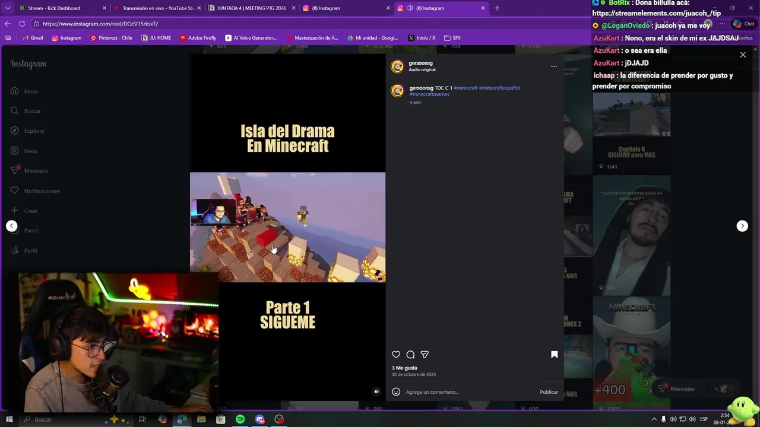
Task: Click the address bar URL
Action: pyautogui.click(x=100, y=24)
